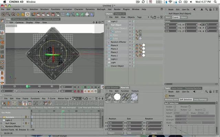Image resolution: width=220 pixels, height=137 pixels.
Task: Expand overflow arrow in Object Manager menu
Action: (x=148, y=17)
